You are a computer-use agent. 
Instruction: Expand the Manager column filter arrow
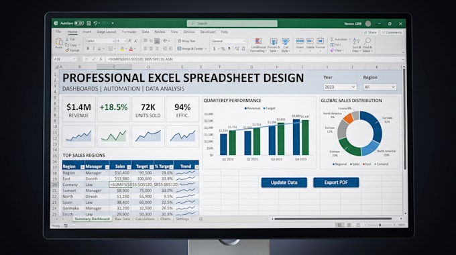[x=107, y=167]
